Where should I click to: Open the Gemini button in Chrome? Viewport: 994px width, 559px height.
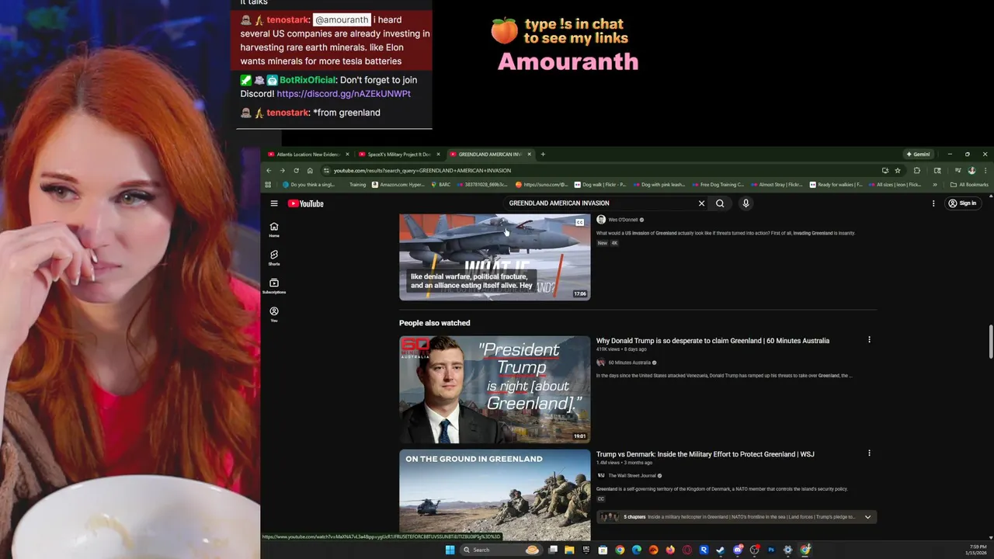click(918, 154)
